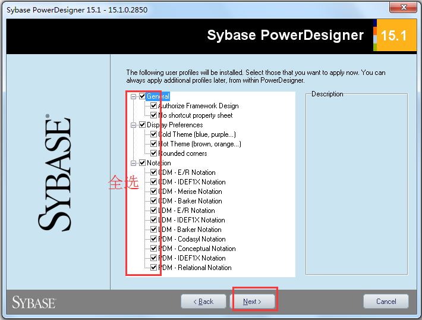Image resolution: width=422 pixels, height=320 pixels.
Task: Toggle Authorize Framework Design checkbox
Action: point(154,106)
